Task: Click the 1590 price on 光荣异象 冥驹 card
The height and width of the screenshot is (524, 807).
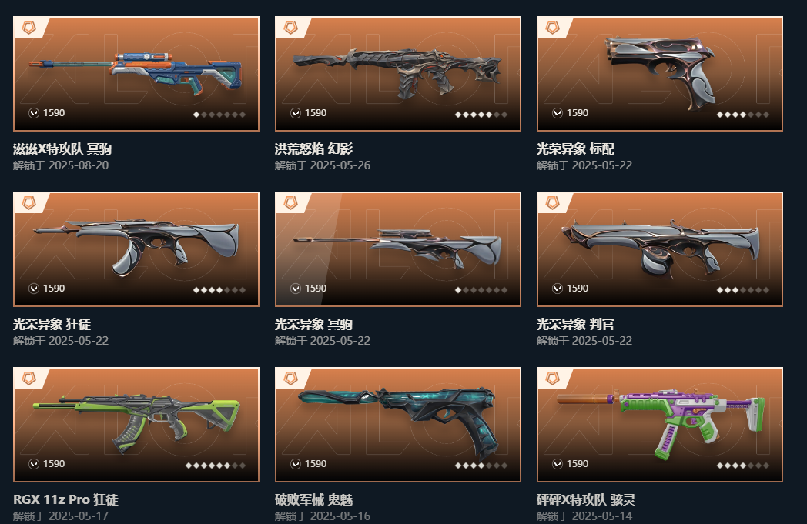Action: coord(316,289)
